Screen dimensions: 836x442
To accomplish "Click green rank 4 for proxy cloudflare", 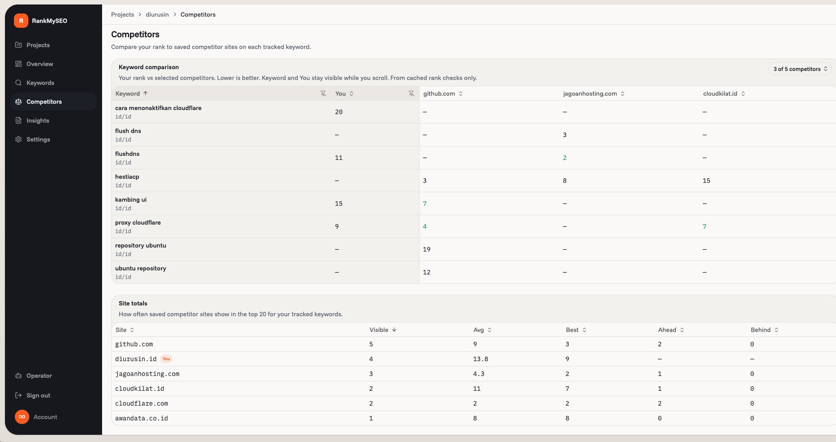I will (425, 226).
